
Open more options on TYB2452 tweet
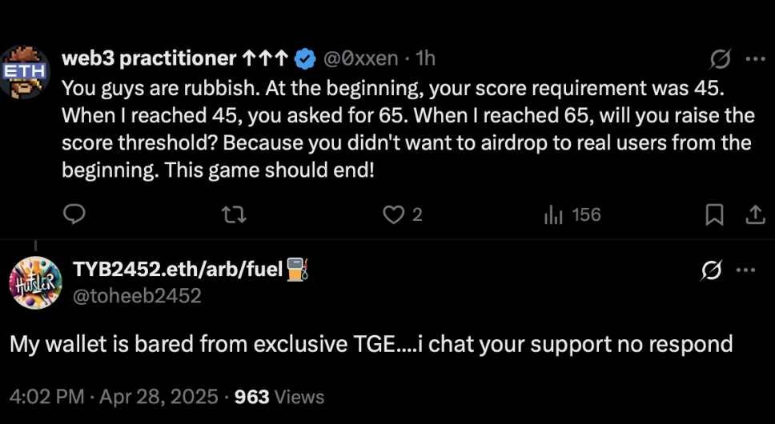pyautogui.click(x=746, y=270)
